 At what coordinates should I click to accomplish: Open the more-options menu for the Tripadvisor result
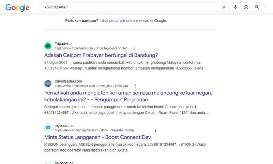point(134,48)
